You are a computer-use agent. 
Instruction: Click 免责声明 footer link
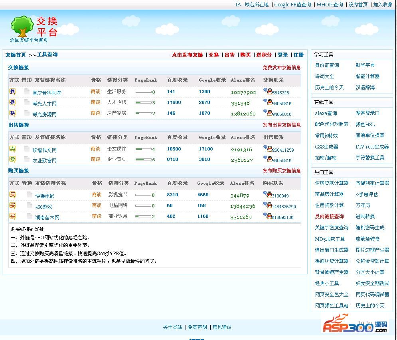197,327
